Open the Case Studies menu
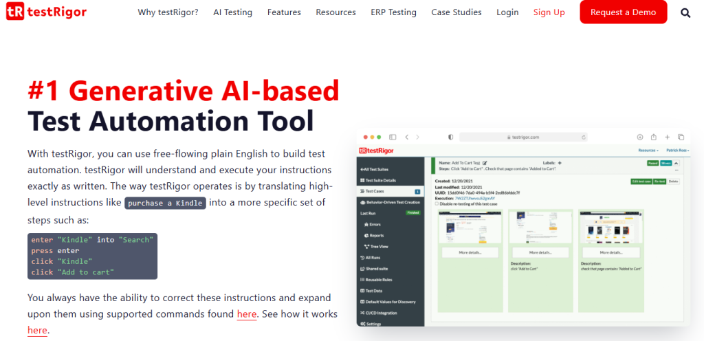Viewport: 704px width, 341px height. coord(456,12)
